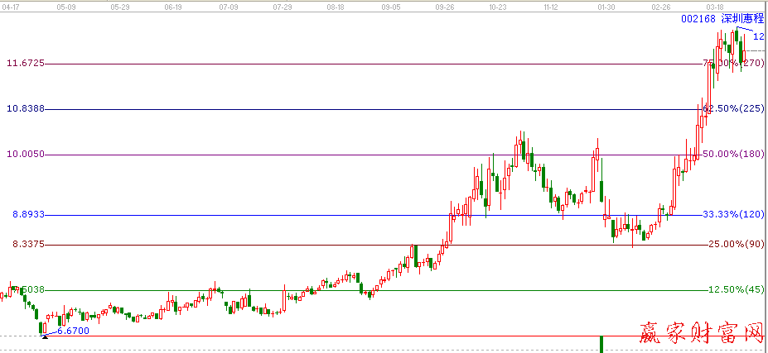Click the 10.0050 price axis label

point(26,154)
